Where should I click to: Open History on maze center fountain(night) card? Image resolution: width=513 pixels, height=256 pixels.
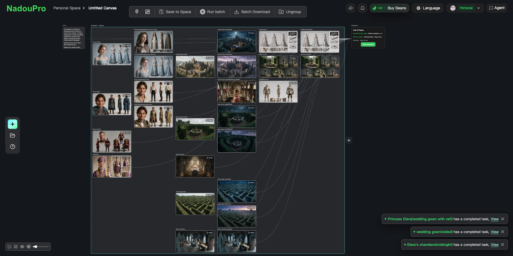click(252, 108)
